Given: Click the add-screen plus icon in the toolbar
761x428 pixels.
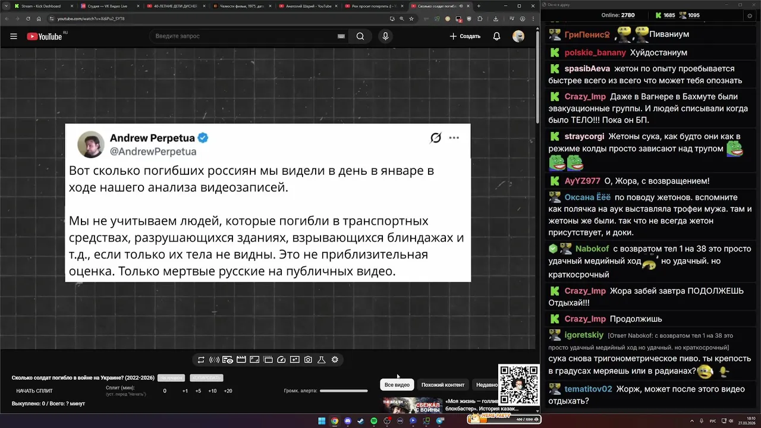Looking at the screenshot, I should click(x=295, y=360).
